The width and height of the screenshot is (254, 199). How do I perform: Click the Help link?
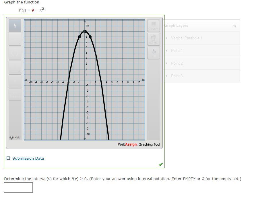click(17, 137)
